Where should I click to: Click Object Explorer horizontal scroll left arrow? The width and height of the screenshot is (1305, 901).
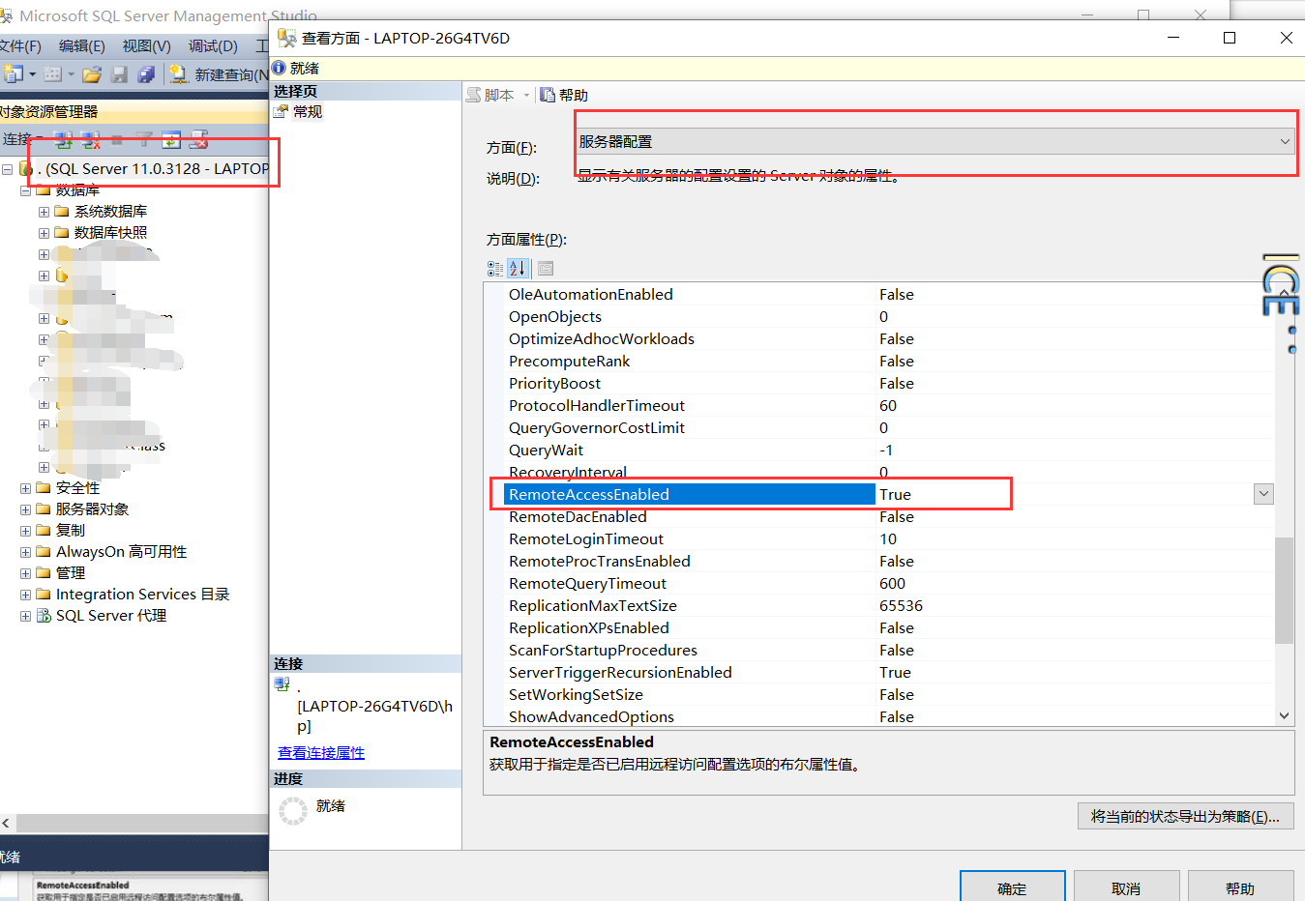pyautogui.click(x=7, y=823)
